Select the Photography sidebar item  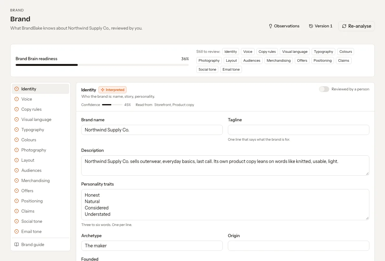(40, 150)
